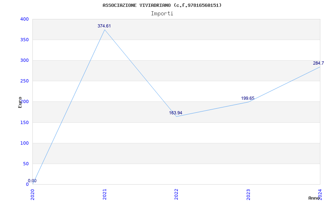
Task: Click the 350 y-axis tick label
Action: 24,40
